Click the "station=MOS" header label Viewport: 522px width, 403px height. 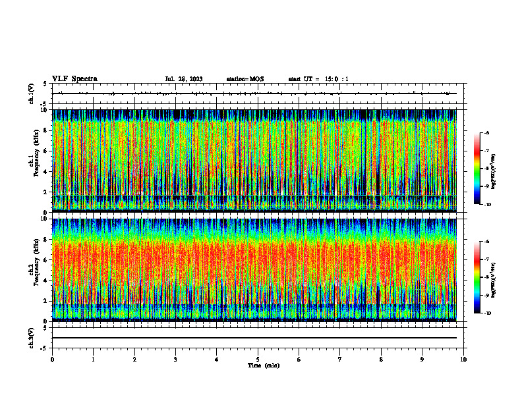pos(245,79)
